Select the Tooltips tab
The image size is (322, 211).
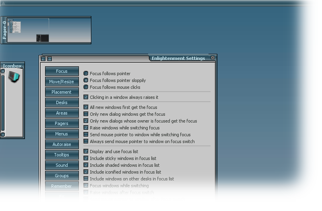62,155
